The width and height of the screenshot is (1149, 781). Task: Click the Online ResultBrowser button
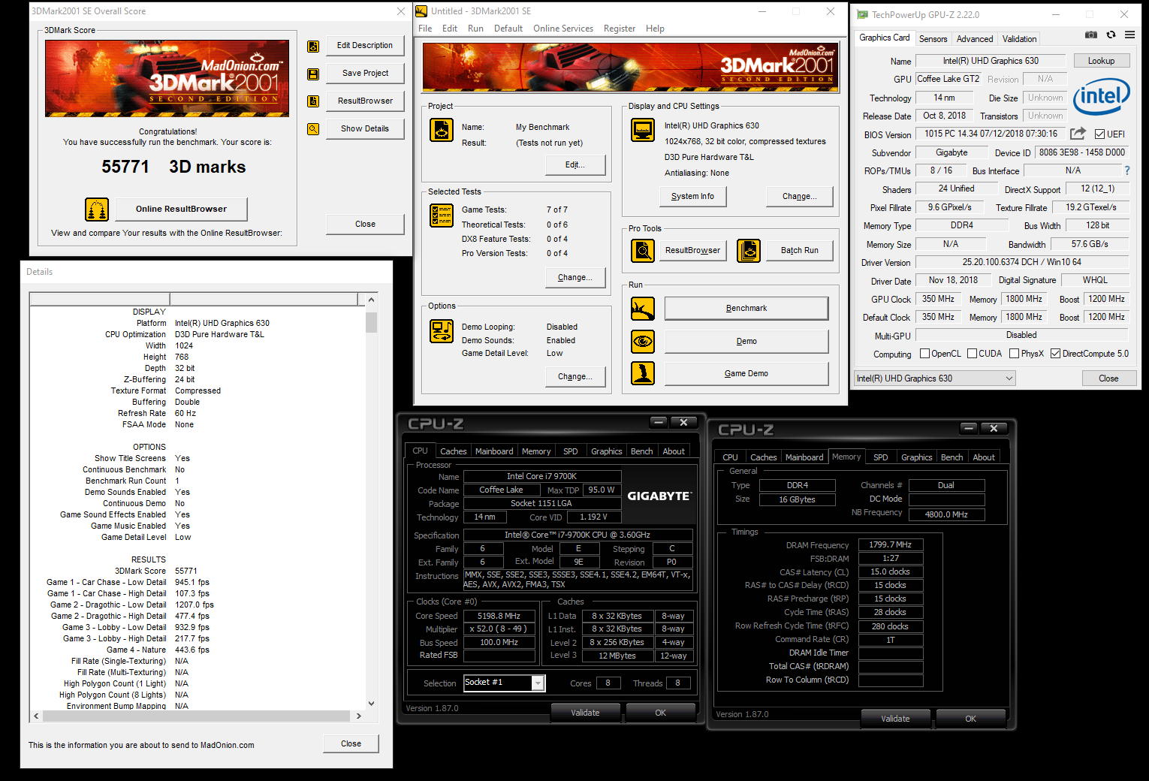(181, 209)
